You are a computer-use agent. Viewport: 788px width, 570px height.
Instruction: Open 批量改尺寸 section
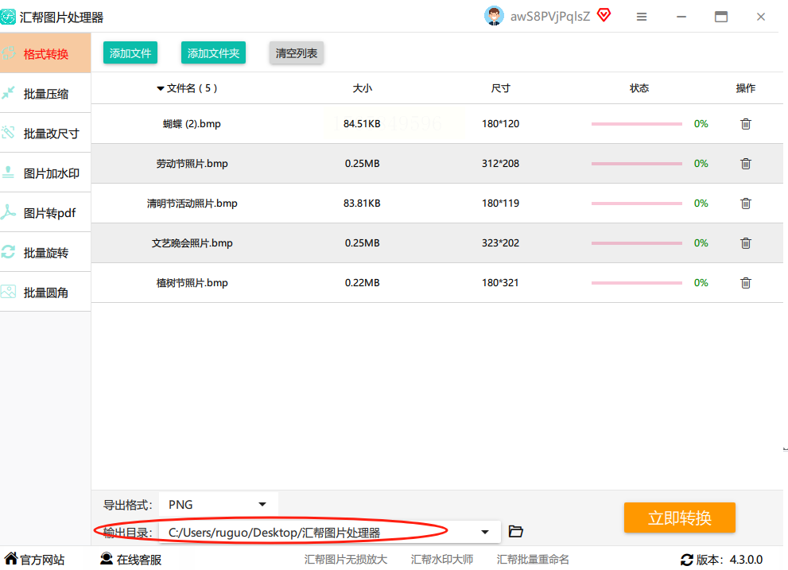pos(45,133)
